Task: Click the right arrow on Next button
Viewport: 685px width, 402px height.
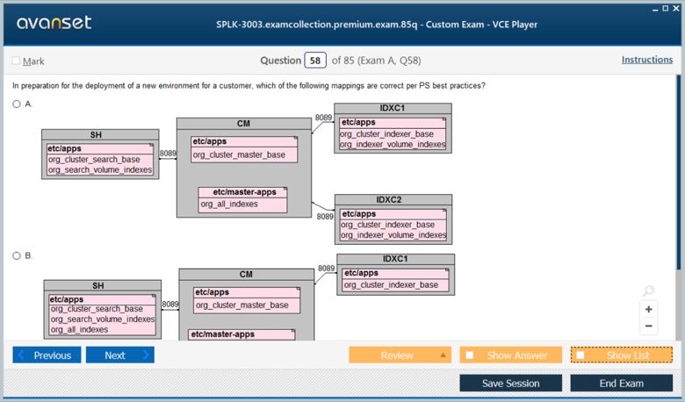Action: [x=145, y=355]
